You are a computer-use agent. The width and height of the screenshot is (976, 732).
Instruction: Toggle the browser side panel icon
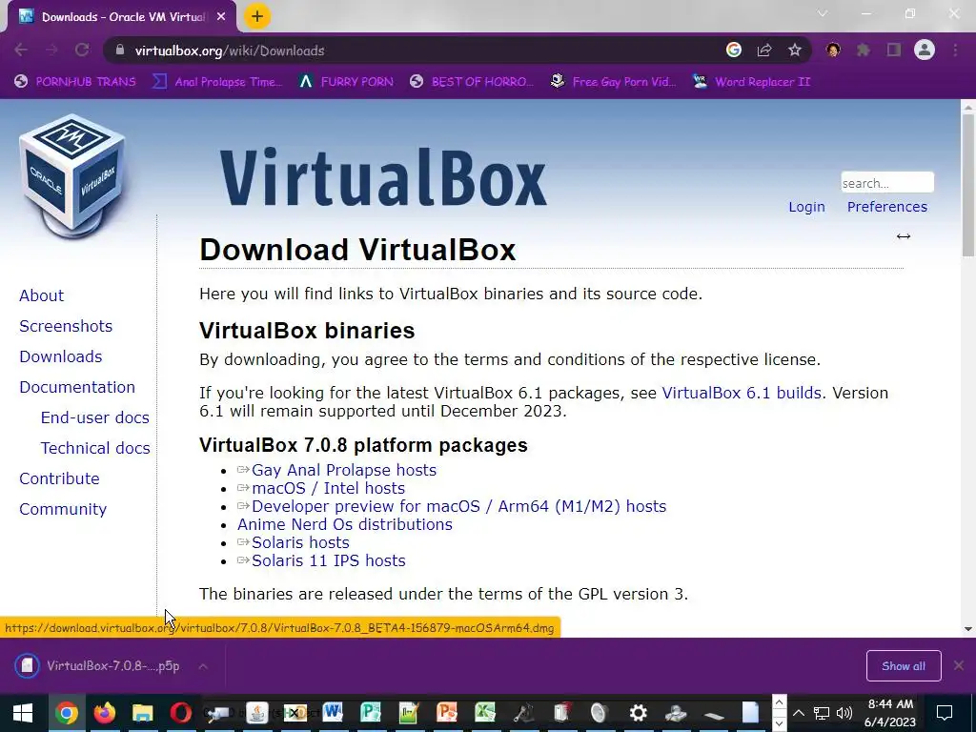(894, 50)
